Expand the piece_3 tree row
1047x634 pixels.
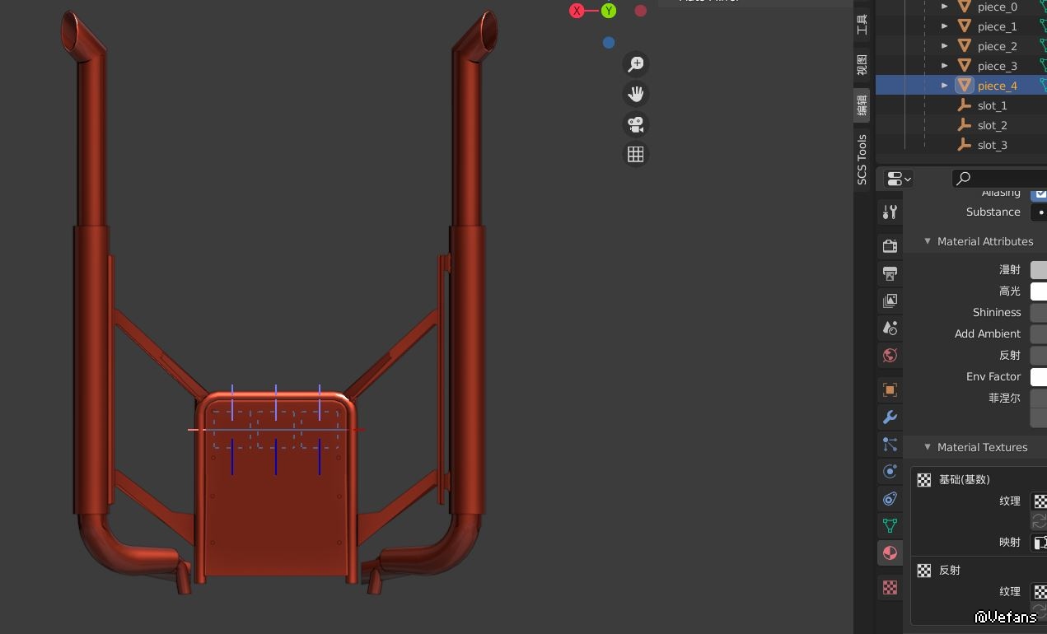tap(945, 66)
